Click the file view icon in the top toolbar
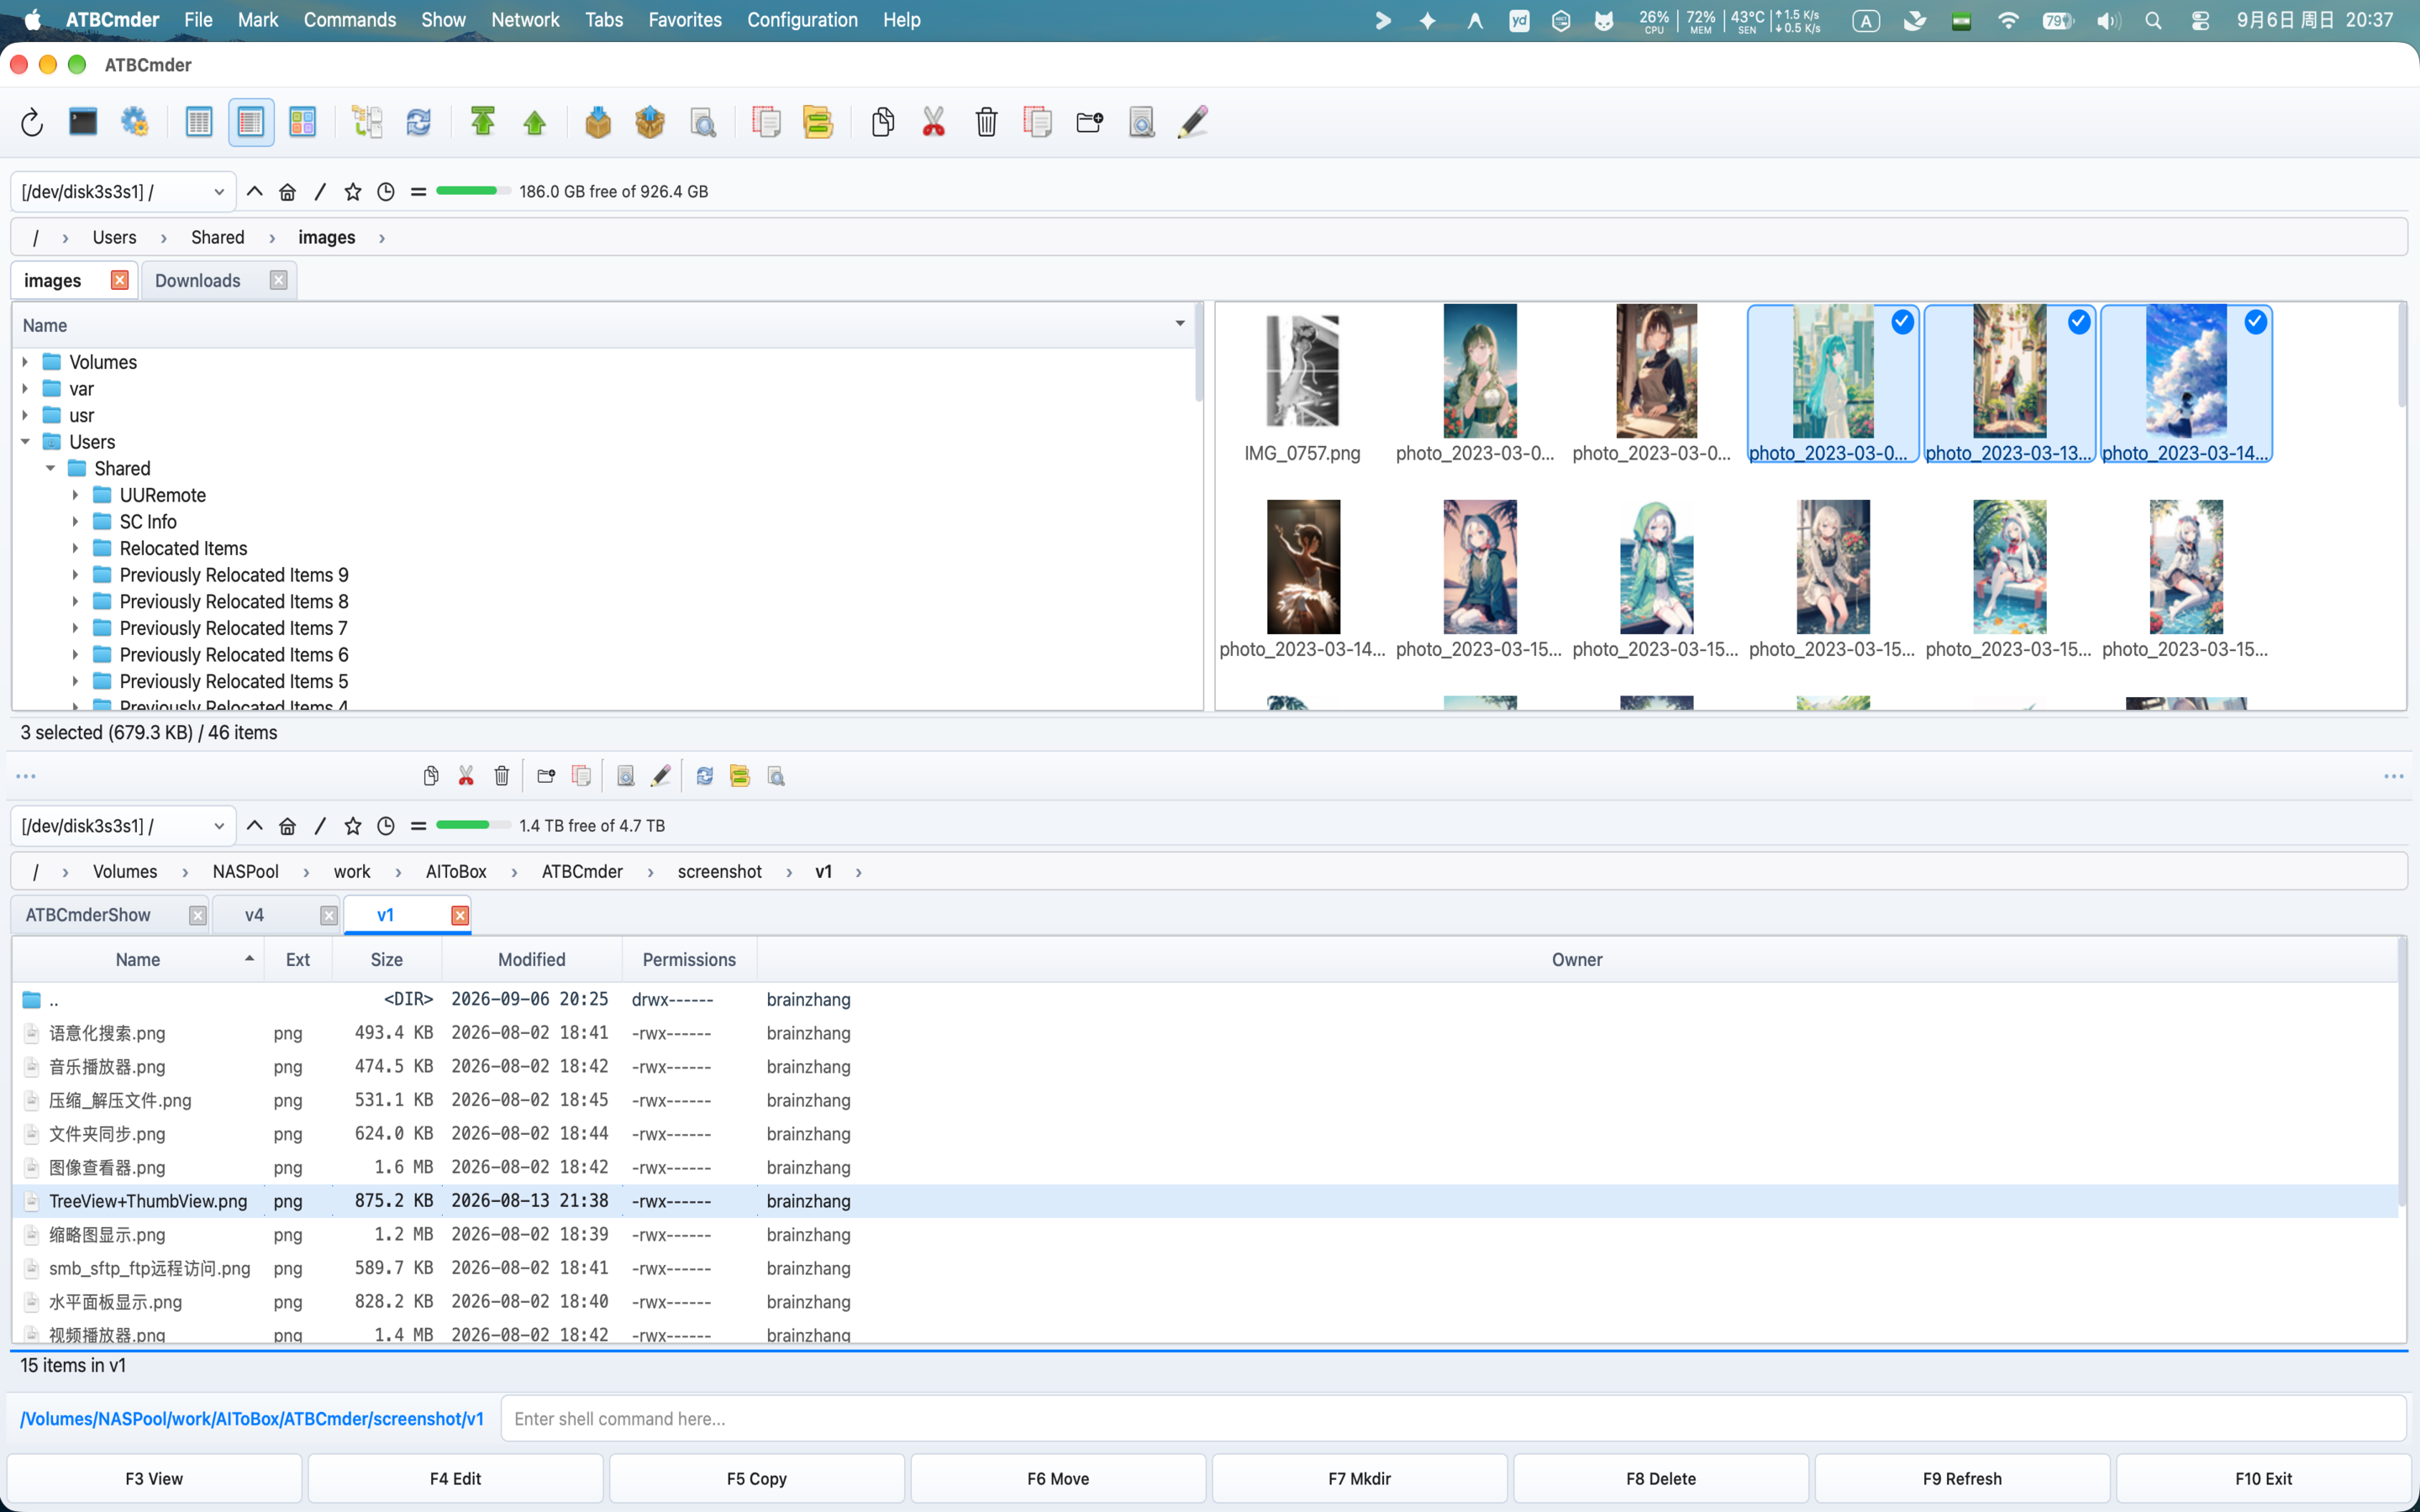Screen dimensions: 2420x1512 point(1141,122)
